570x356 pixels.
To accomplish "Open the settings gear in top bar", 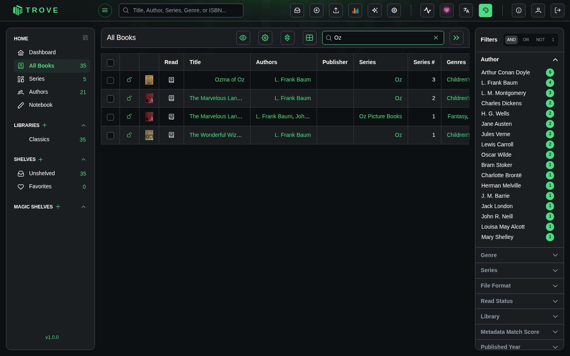I will pos(394,10).
